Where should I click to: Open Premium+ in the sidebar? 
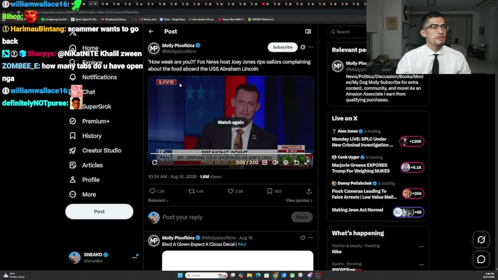pos(89,121)
